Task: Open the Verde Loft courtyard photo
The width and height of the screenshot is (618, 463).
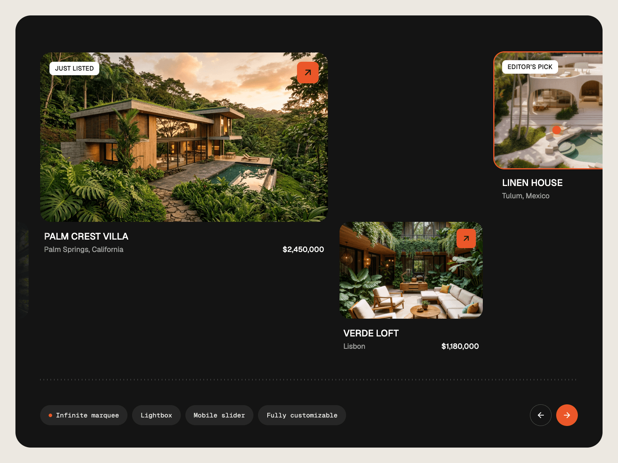Action: [411, 270]
